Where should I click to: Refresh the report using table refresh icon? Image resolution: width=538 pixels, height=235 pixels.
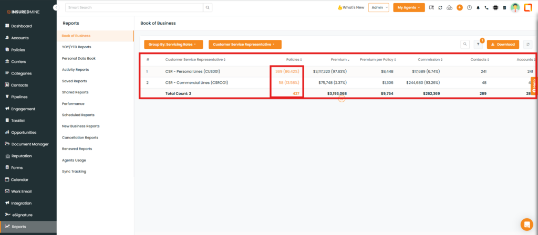point(528,45)
